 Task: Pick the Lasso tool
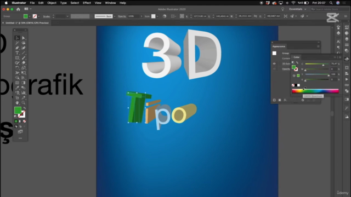point(23,43)
